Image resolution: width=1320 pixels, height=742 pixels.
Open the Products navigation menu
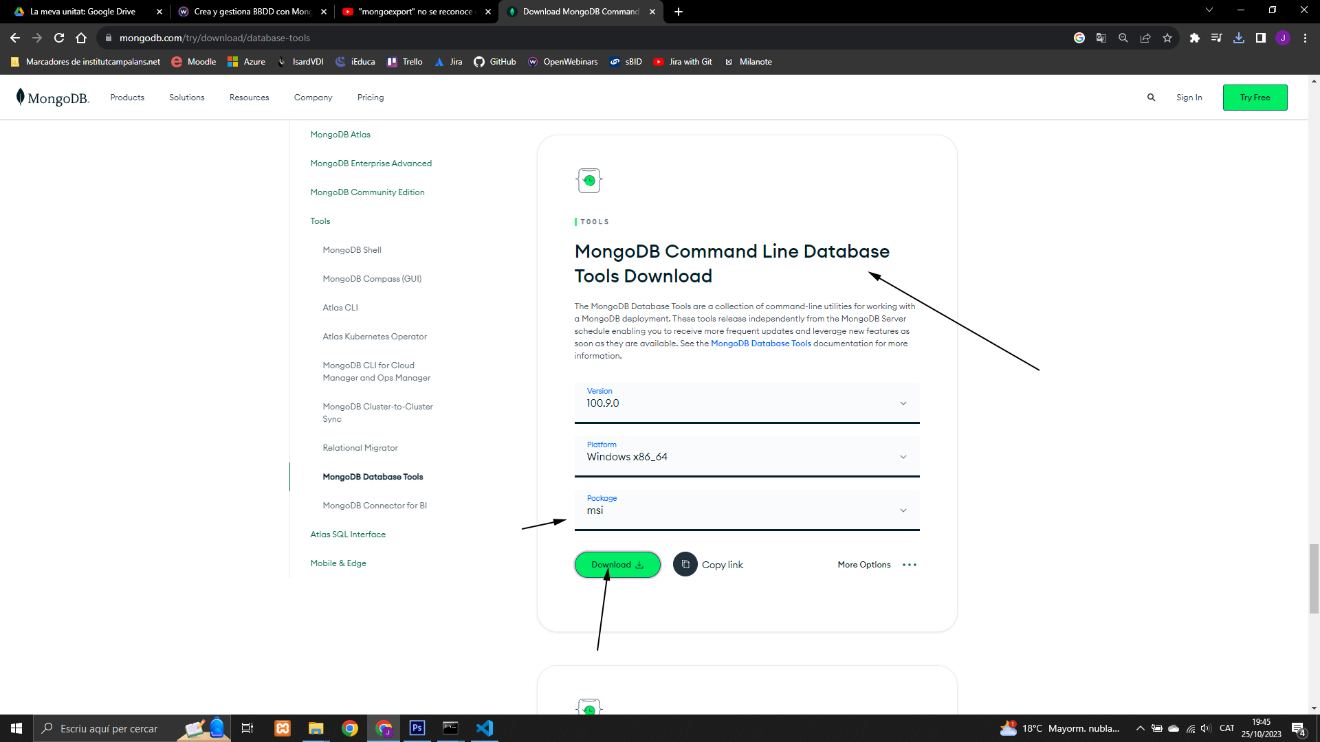(x=127, y=98)
